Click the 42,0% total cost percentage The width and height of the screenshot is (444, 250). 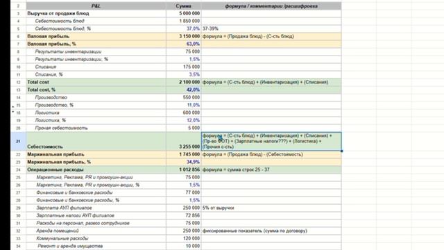[x=183, y=90]
